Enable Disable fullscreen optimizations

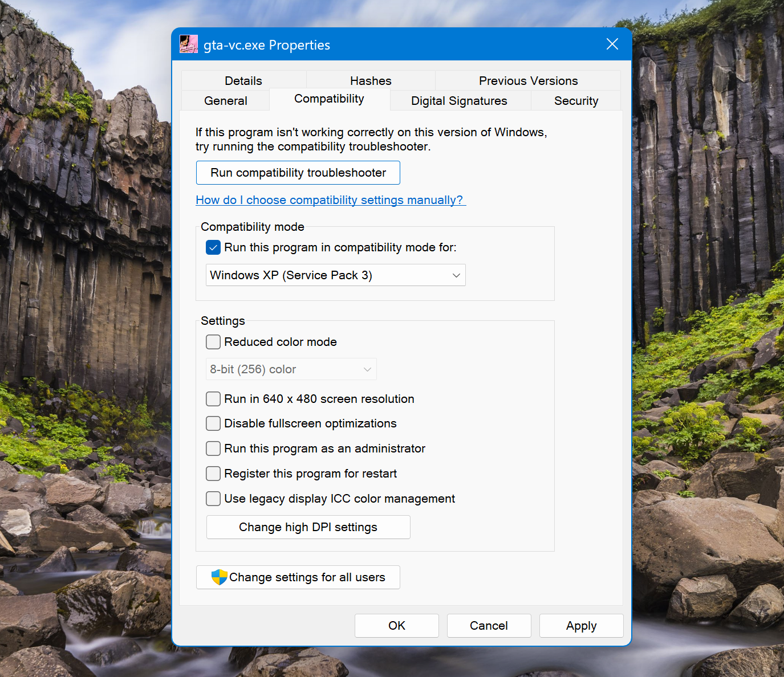click(x=213, y=423)
